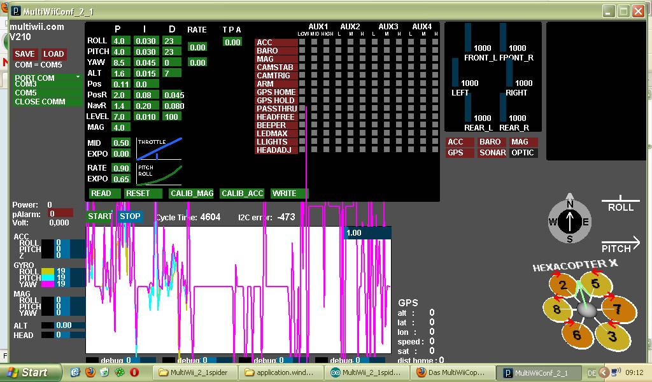Screen dimensions: 652x382
Task: Click the compass heading indicator
Action: tap(570, 221)
